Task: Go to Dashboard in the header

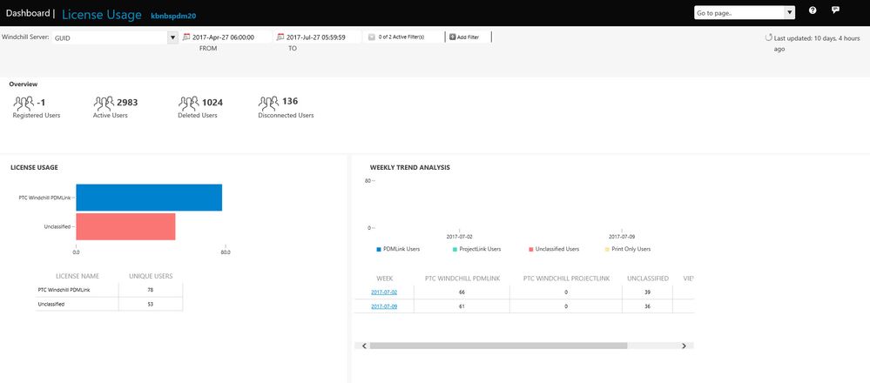Action: (27, 13)
